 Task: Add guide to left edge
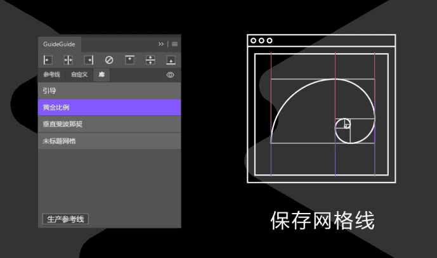pyautogui.click(x=48, y=60)
